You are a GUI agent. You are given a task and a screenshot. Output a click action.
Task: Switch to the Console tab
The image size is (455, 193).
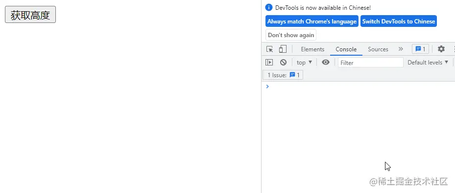[x=346, y=49]
